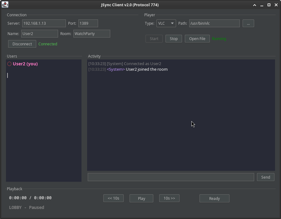Image resolution: width=281 pixels, height=219 pixels.
Task: Click the JSync app icon in title bar
Action: pyautogui.click(x=5, y=5)
